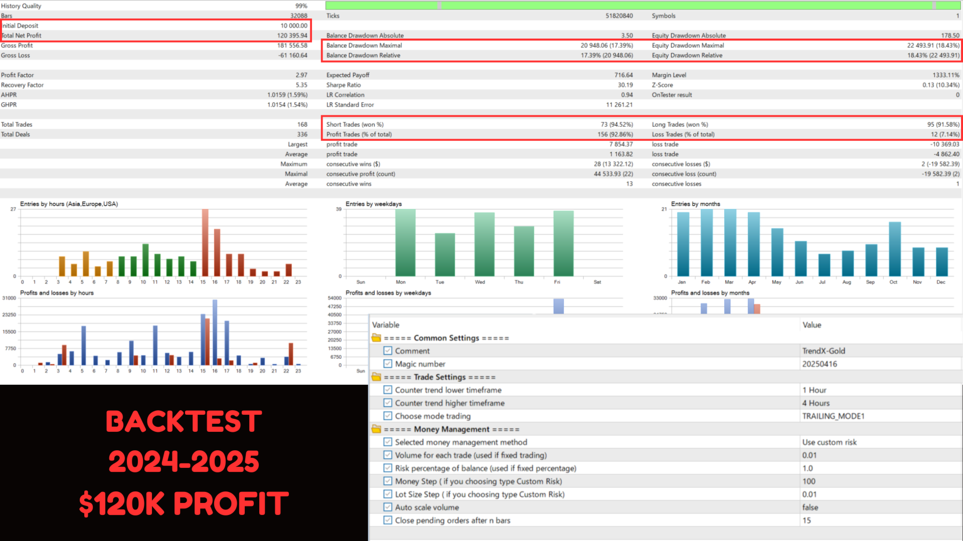Image resolution: width=963 pixels, height=541 pixels.
Task: Toggle Money Step checkbox icon
Action: pyautogui.click(x=388, y=481)
